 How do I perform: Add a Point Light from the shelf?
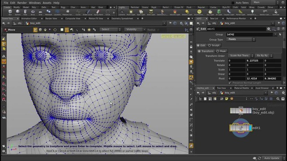pos(131,13)
